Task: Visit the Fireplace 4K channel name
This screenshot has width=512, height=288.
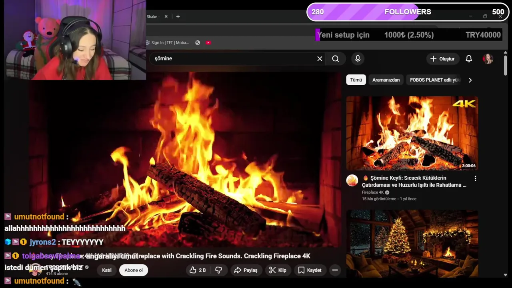Action: pos(373,192)
